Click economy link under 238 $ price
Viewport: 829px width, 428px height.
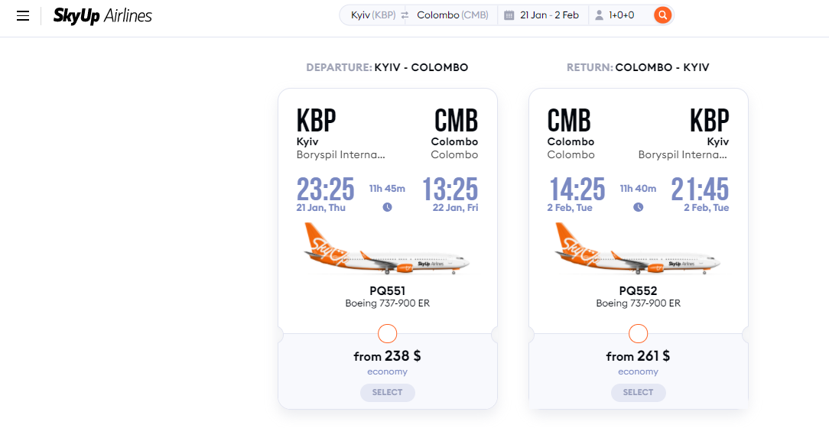[x=388, y=372]
